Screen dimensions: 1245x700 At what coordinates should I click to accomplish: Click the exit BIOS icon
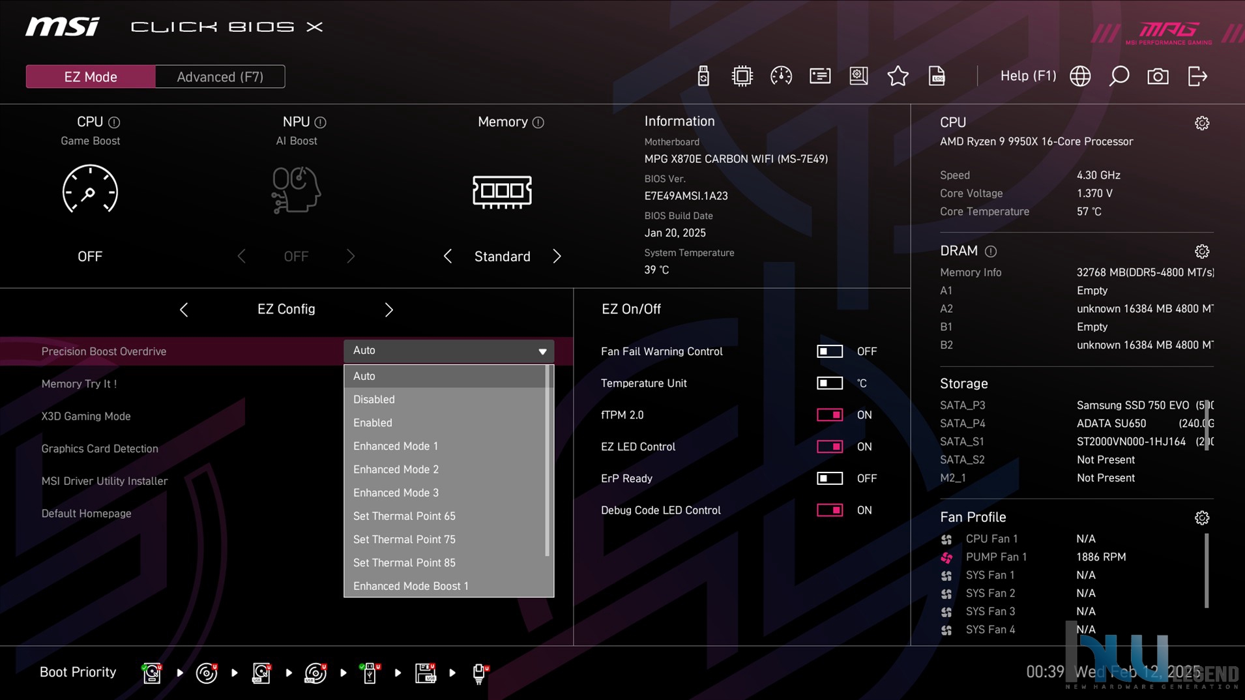point(1197,76)
